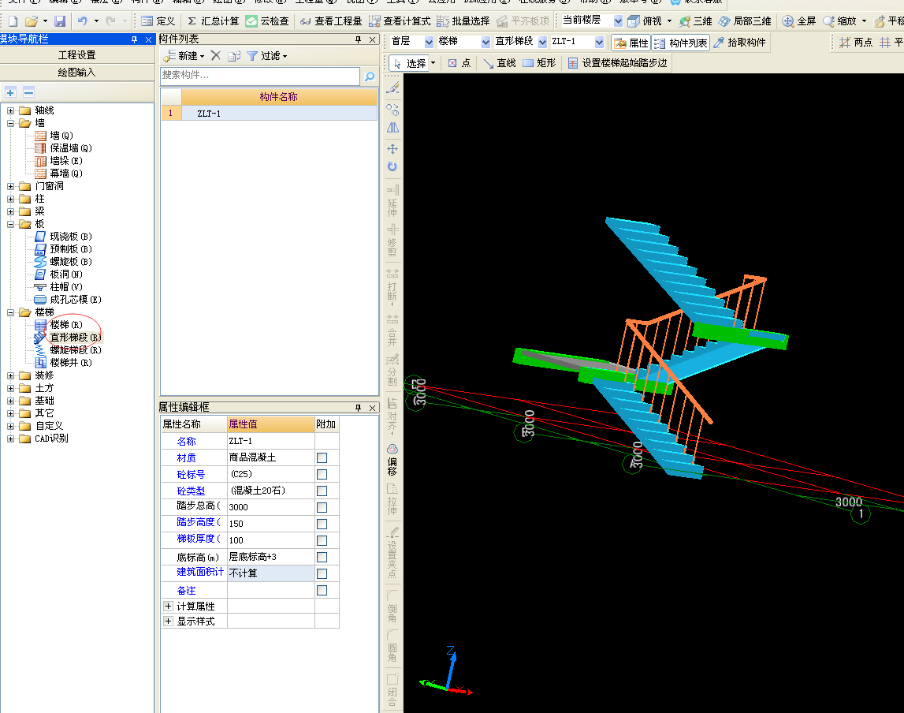904x713 pixels.
Task: Switch to 绘图输入 tab
Action: [x=76, y=72]
